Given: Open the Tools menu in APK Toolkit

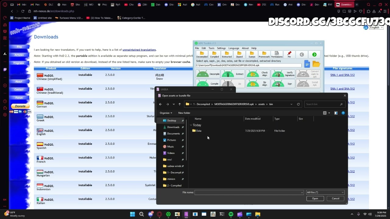Looking at the screenshot, I should pos(211,48).
